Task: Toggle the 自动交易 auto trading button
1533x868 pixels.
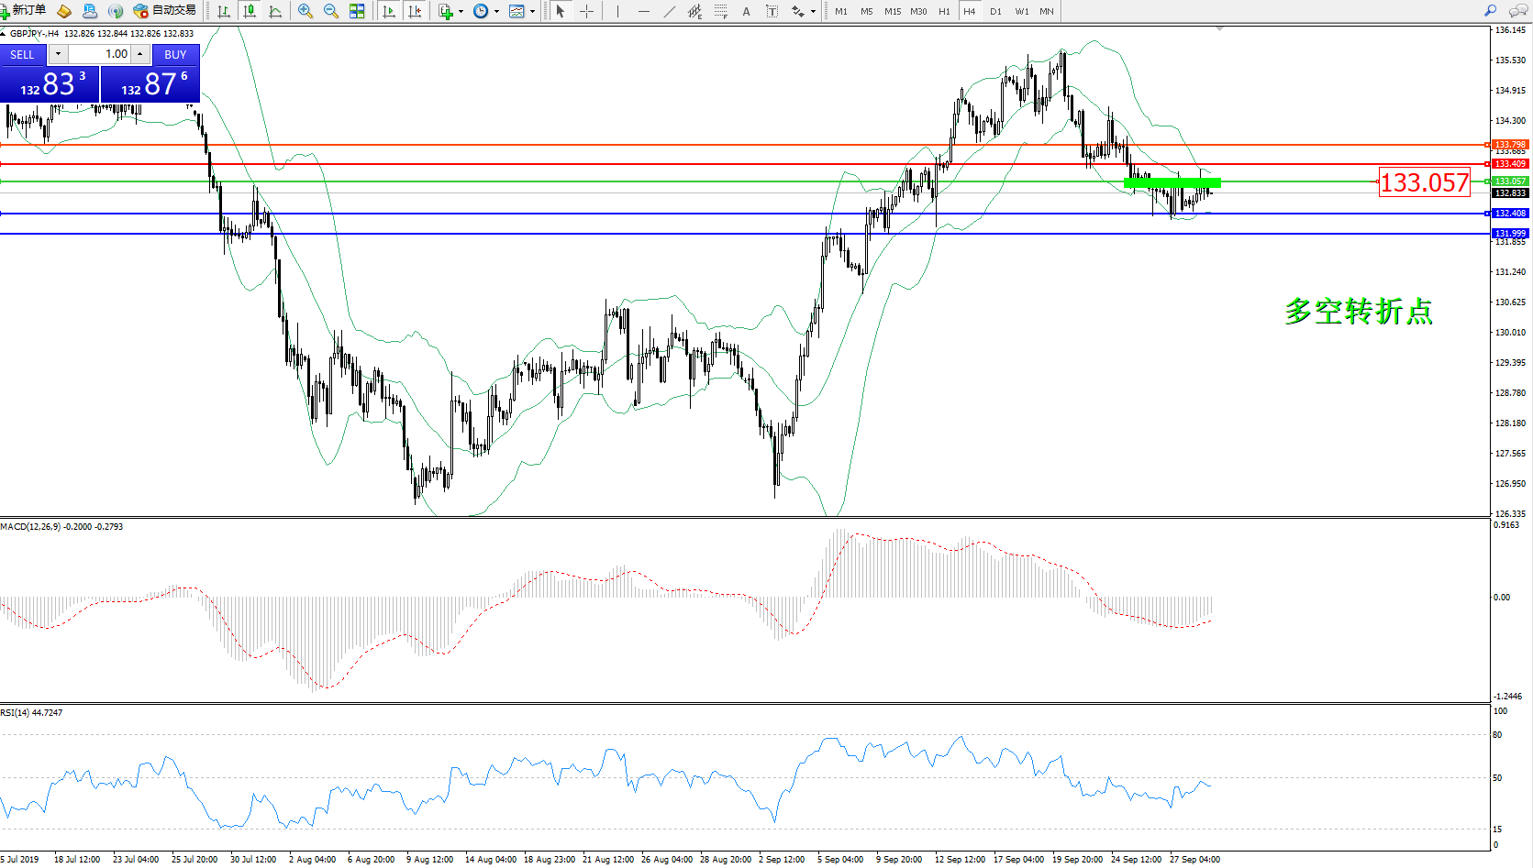Action: (x=165, y=11)
